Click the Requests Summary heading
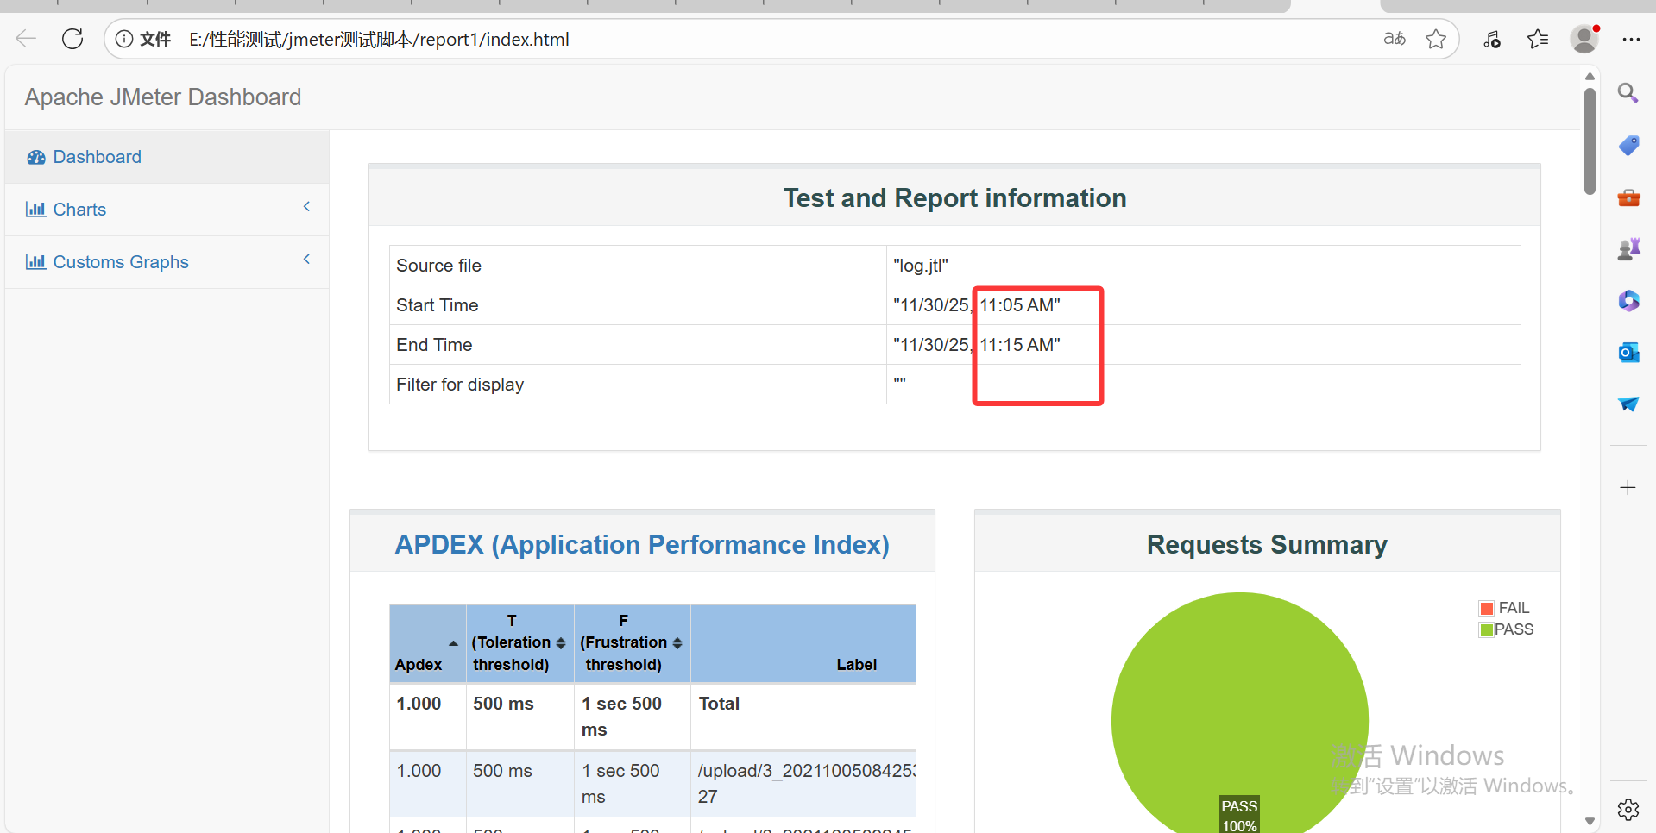 click(1267, 545)
